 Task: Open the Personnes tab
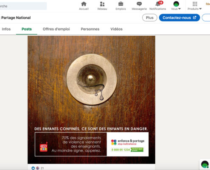(90, 29)
